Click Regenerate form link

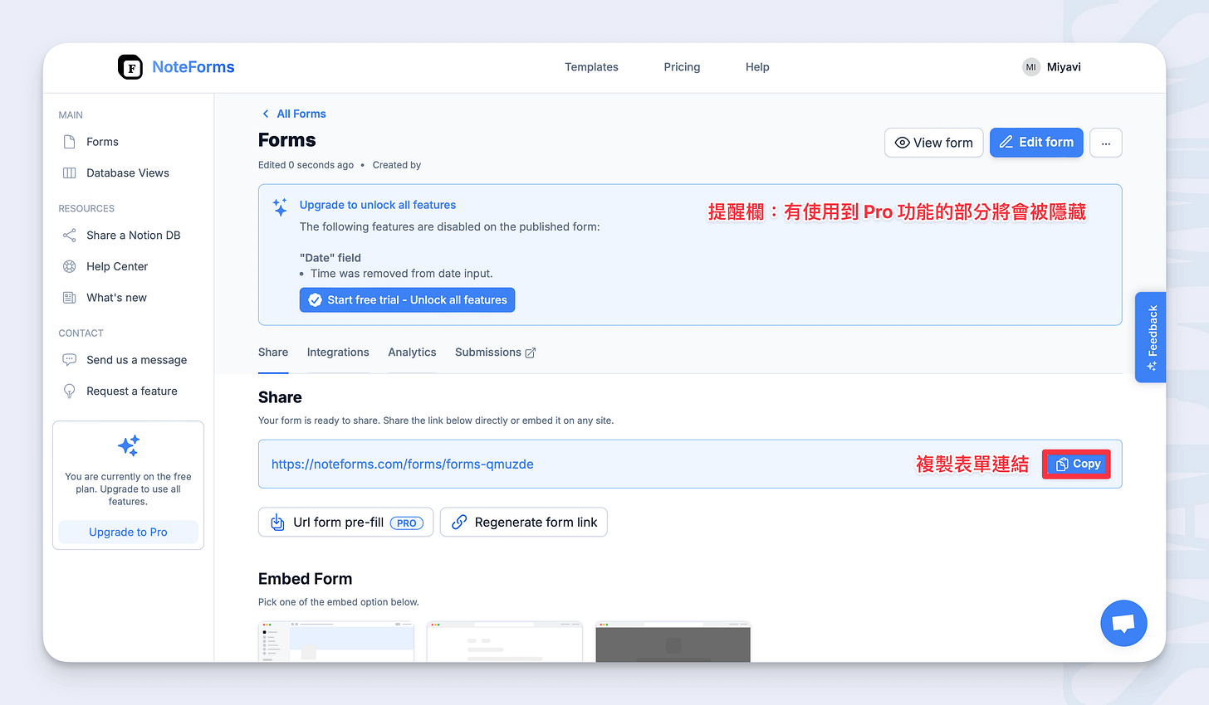coord(524,523)
